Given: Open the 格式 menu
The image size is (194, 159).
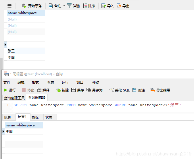Looking at the screenshot, I should point(35,82).
